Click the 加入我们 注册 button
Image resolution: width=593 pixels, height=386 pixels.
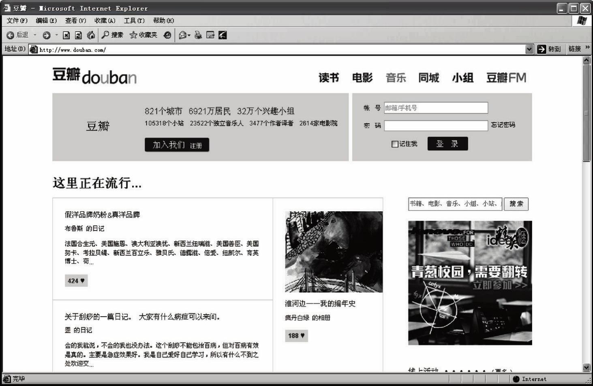[177, 145]
